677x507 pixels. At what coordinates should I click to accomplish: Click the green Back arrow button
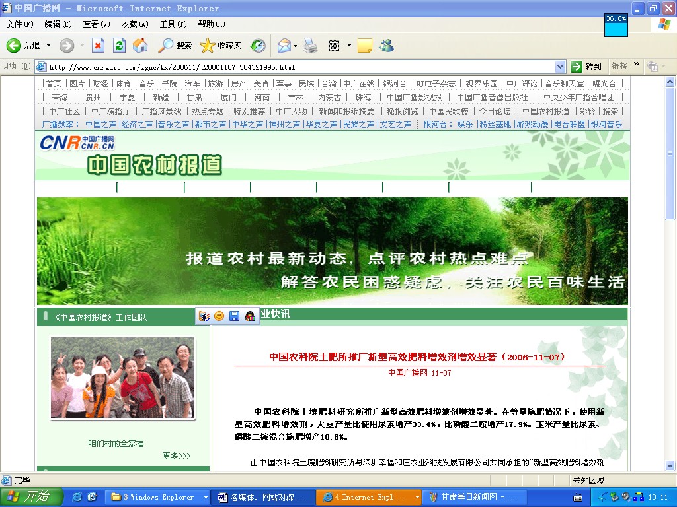(14, 46)
